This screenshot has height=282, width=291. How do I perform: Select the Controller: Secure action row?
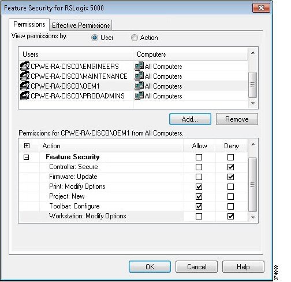point(133,167)
